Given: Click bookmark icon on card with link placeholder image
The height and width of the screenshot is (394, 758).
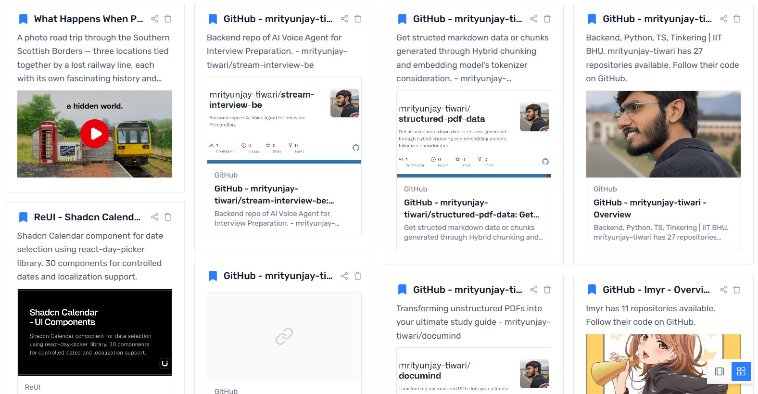Looking at the screenshot, I should (213, 276).
